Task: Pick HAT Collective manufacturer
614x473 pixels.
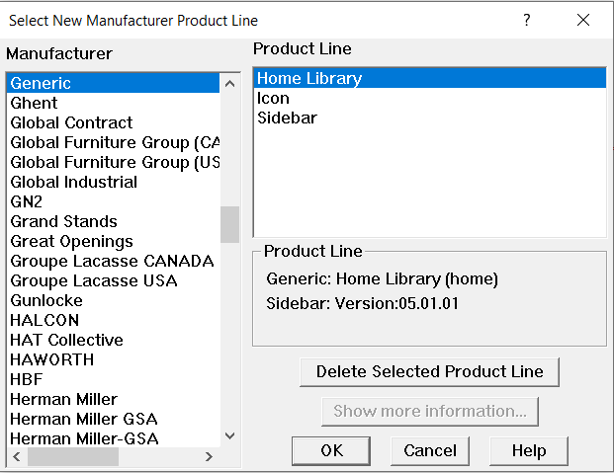Action: pyautogui.click(x=113, y=340)
